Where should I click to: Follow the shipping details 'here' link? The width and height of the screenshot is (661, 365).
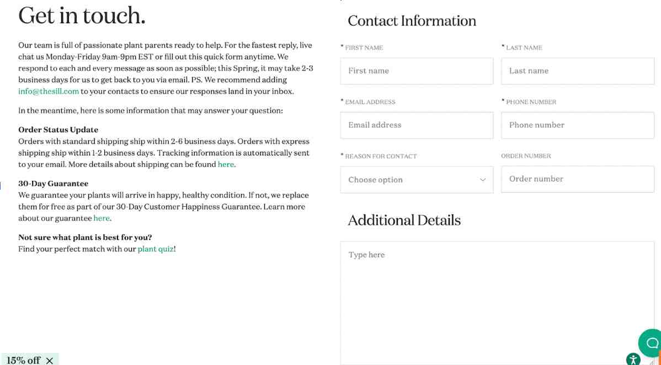tap(226, 164)
